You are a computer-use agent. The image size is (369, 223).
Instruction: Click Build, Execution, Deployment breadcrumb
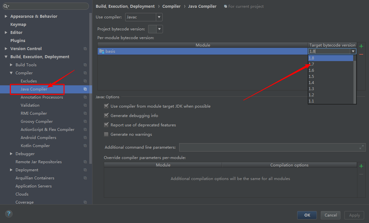(125, 6)
